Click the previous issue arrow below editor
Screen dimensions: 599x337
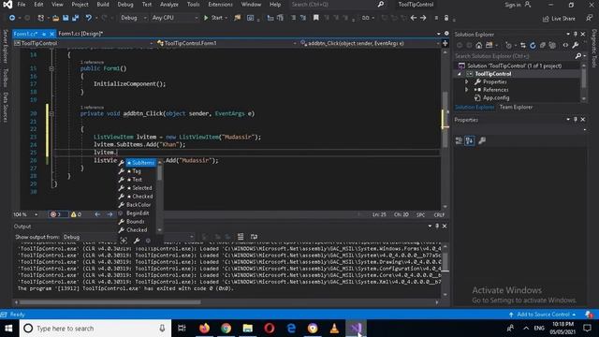(x=97, y=214)
